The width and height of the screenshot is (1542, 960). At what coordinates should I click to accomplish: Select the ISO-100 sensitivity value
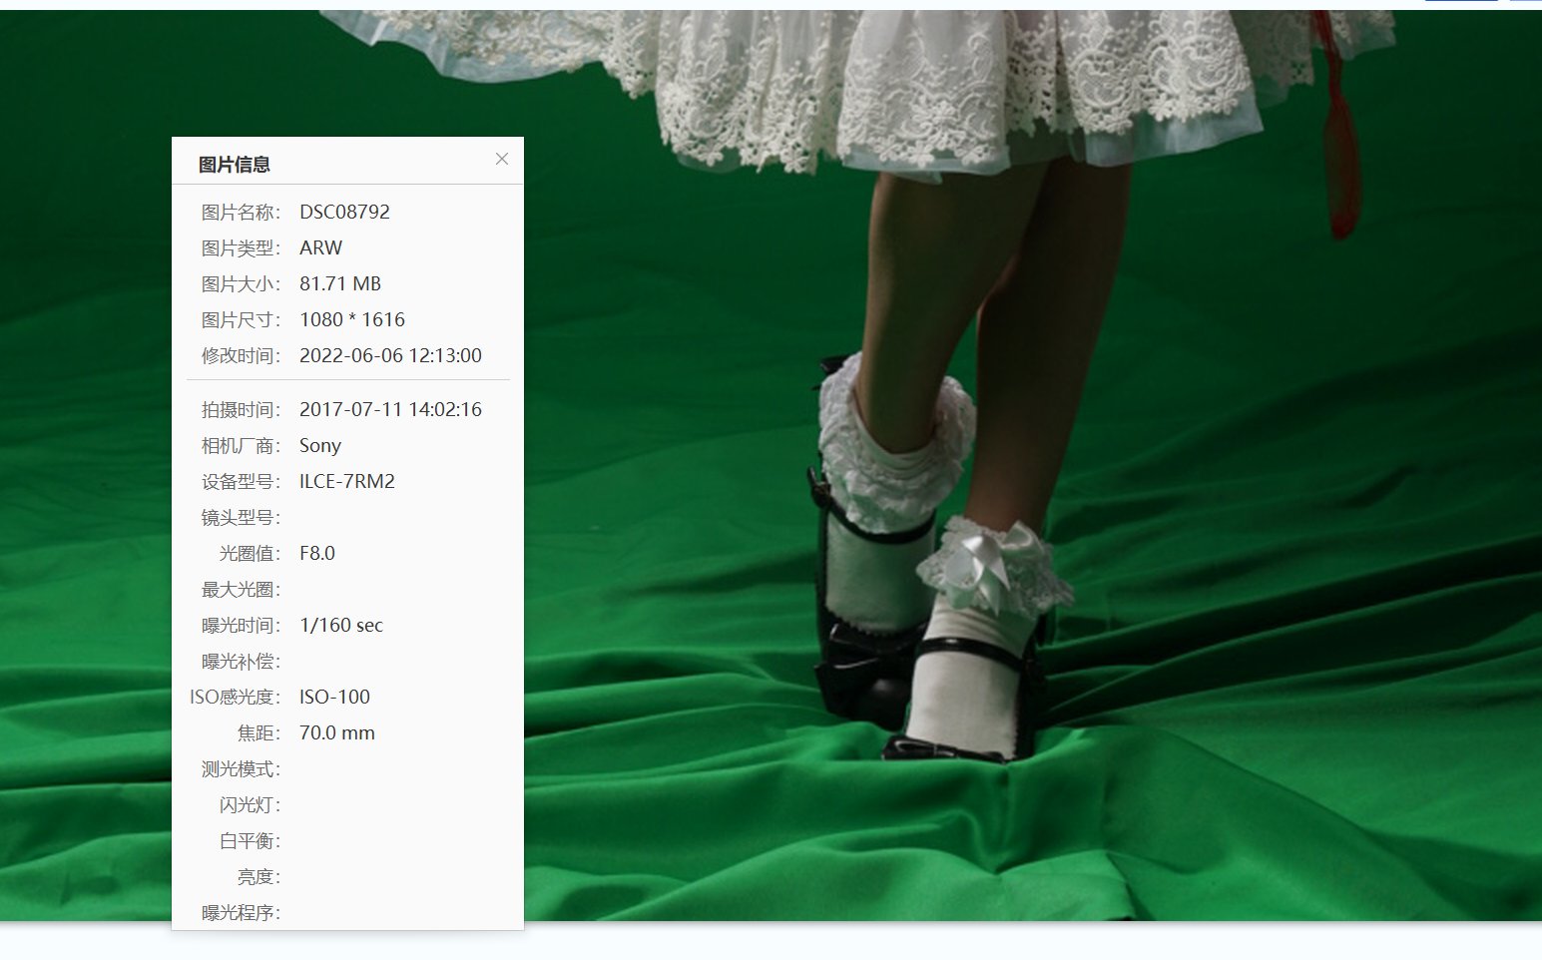click(334, 697)
